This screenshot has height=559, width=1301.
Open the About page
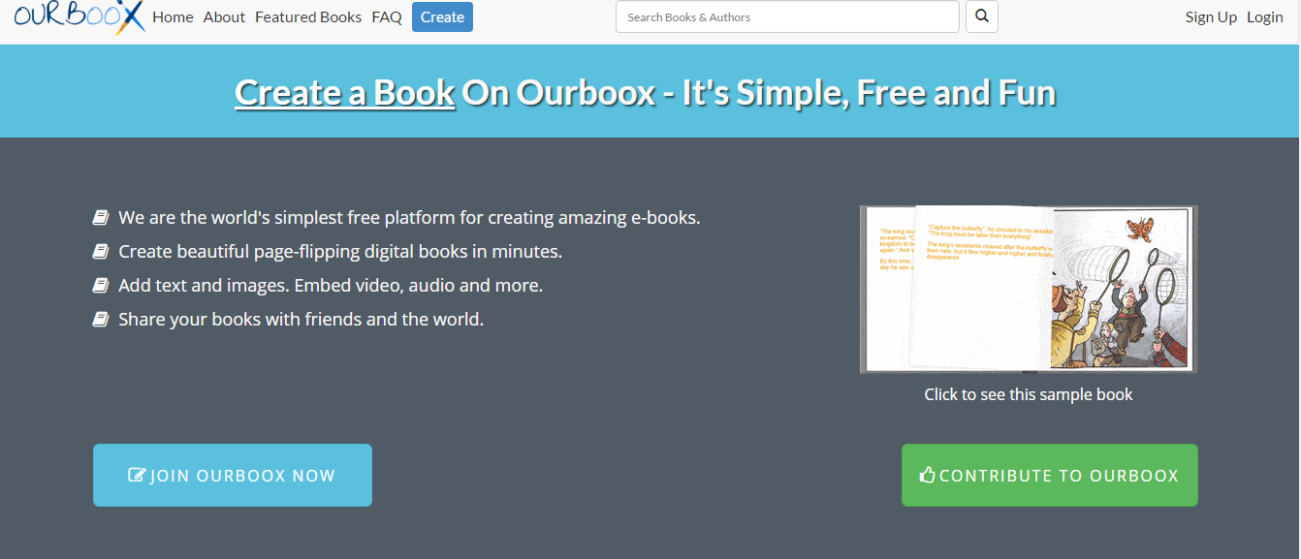pyautogui.click(x=224, y=17)
